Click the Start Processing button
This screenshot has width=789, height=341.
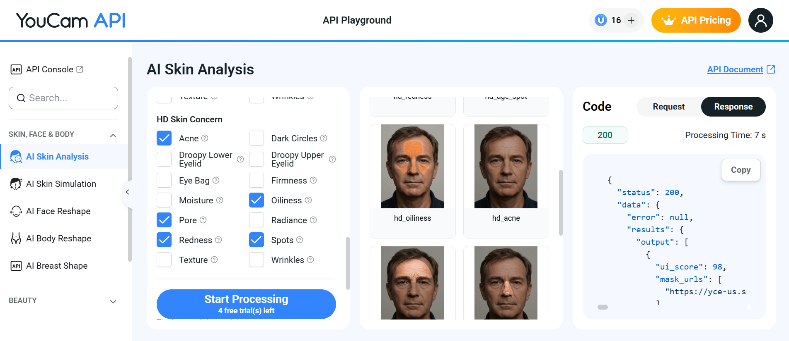246,304
